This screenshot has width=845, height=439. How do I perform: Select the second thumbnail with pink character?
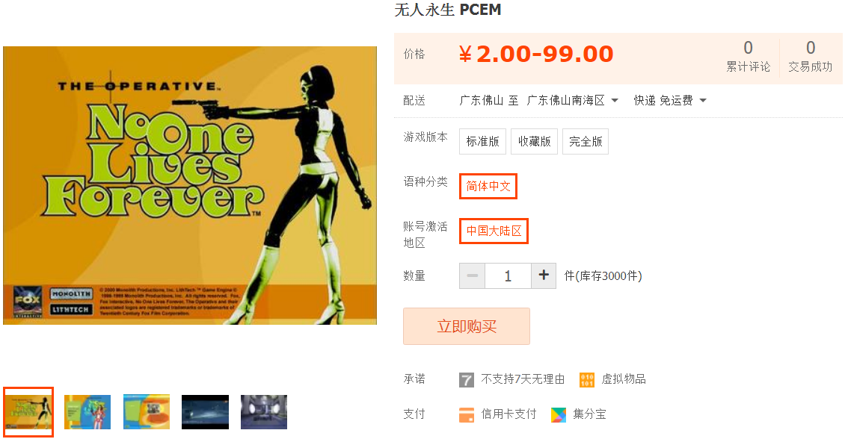[x=87, y=412]
